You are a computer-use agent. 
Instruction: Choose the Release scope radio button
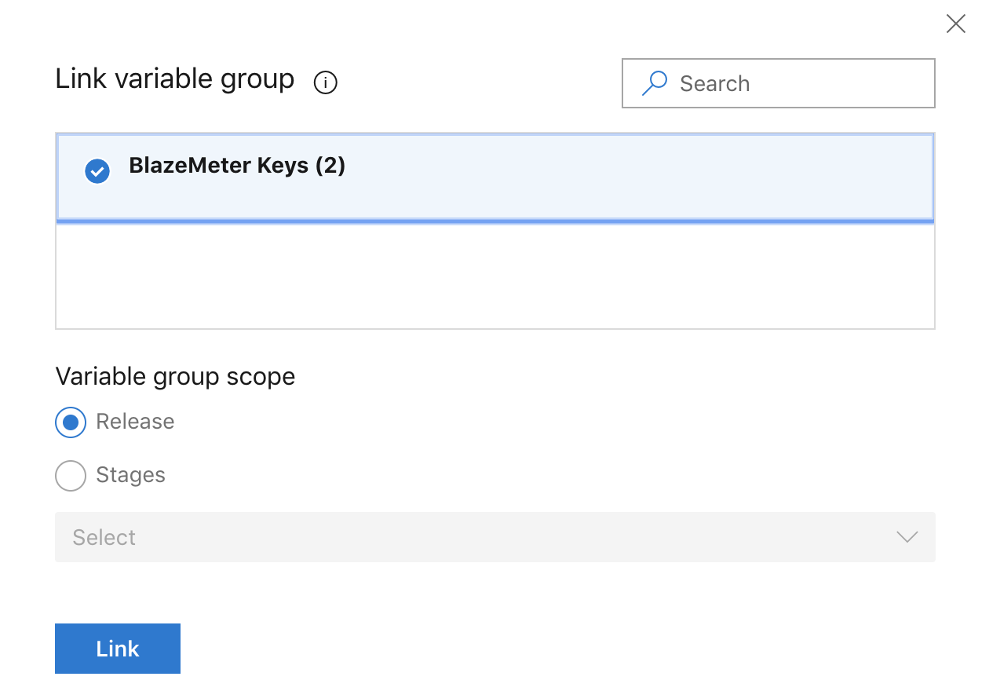71,422
